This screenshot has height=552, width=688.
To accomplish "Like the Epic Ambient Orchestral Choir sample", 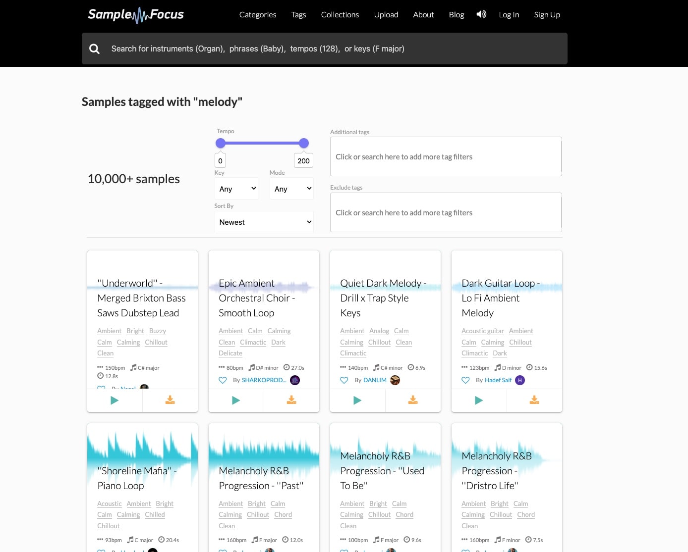I will point(223,380).
